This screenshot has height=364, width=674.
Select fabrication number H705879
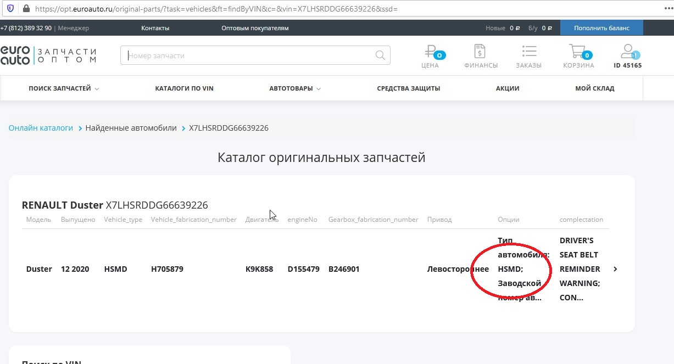pyautogui.click(x=167, y=269)
